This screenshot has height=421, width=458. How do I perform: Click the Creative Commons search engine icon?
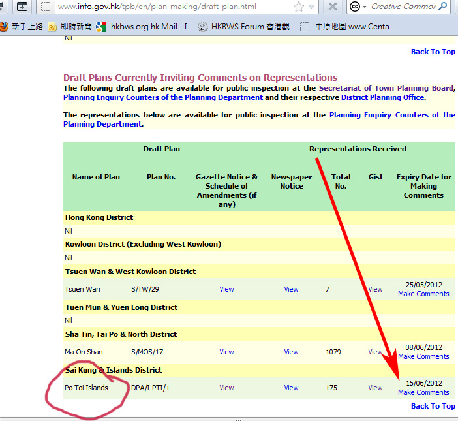pyautogui.click(x=356, y=7)
